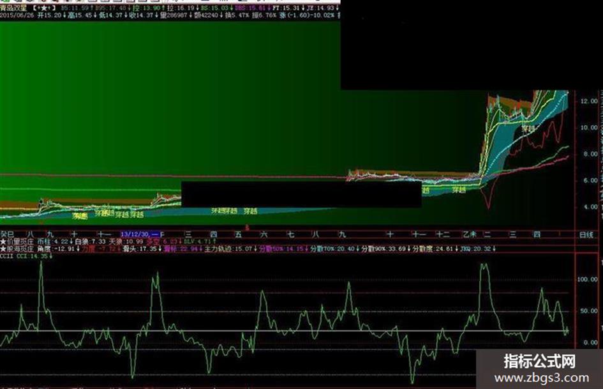Viewport: 603px width, 389px height.
Task: Click the low price 低14.37 value
Action: pyautogui.click(x=110, y=15)
